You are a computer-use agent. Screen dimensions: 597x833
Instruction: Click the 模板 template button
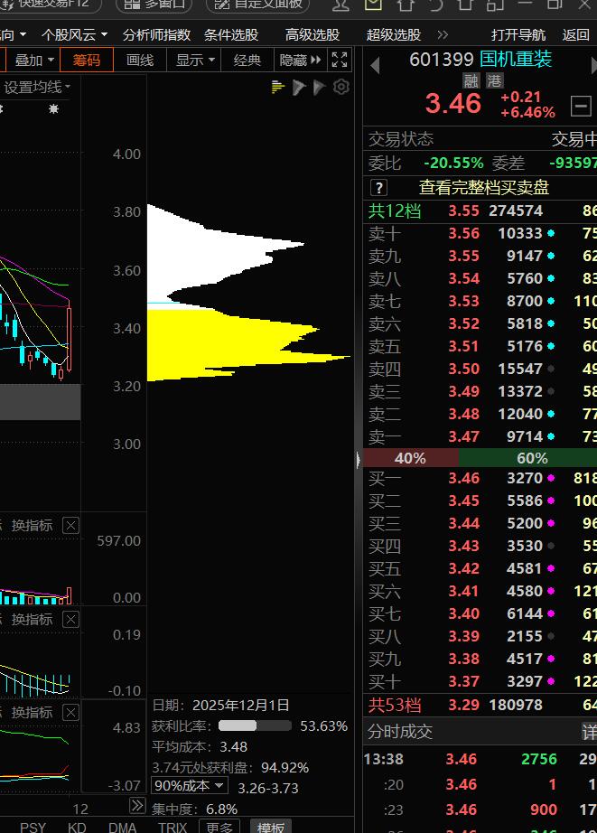271,827
